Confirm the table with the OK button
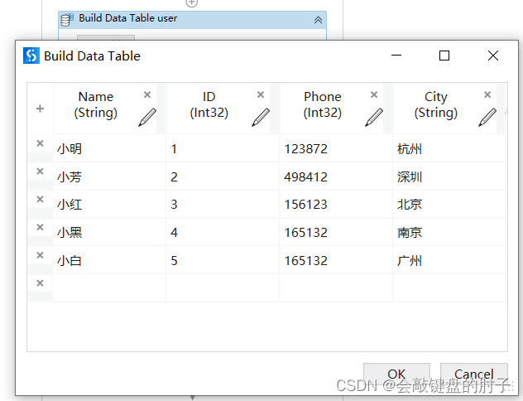Viewport: 523px width, 401px height. (x=396, y=374)
